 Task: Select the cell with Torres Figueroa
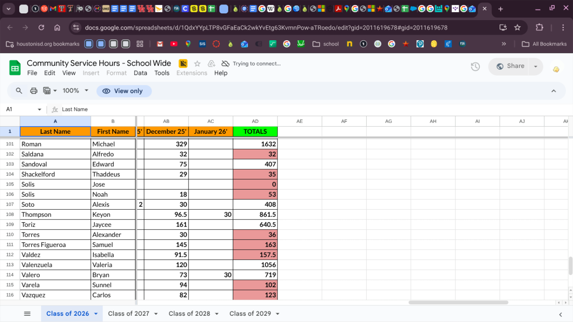55,245
